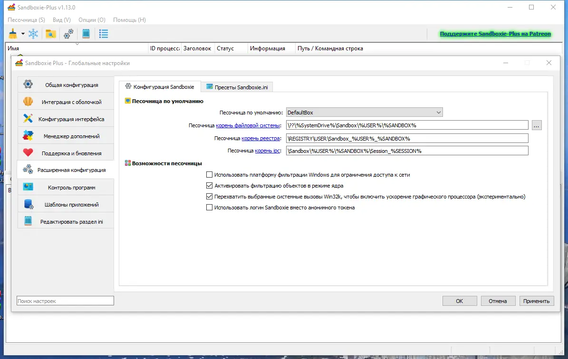Expand the default sandbox DefaultBox dropdown

[365, 113]
